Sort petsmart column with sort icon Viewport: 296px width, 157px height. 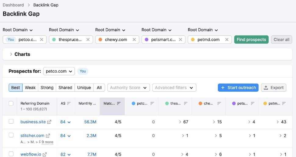pos(253,104)
